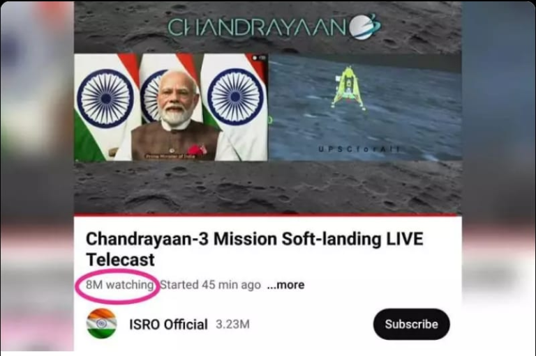Open the ISRO Official tricolor avatar
Viewport: 536px width, 356px height.
pyautogui.click(x=101, y=323)
